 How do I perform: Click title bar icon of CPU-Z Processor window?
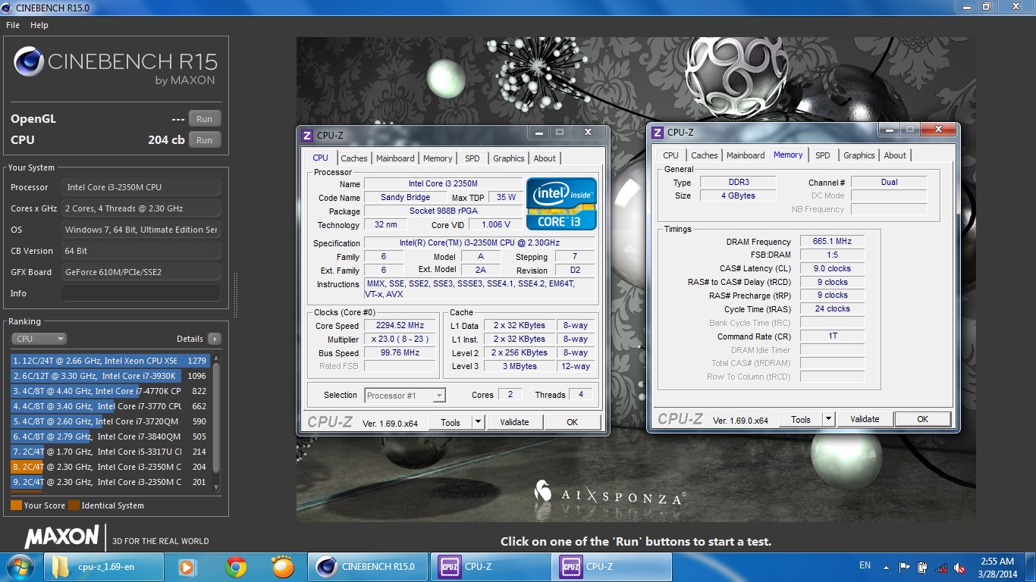click(307, 135)
